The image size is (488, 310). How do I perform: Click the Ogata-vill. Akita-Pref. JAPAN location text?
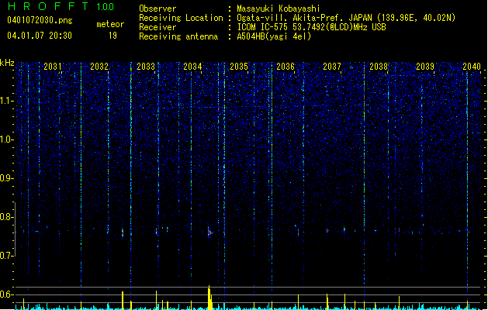(346, 18)
